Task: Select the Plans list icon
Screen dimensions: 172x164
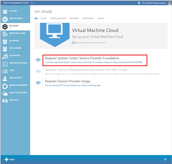Action: pyautogui.click(x=5, y=71)
